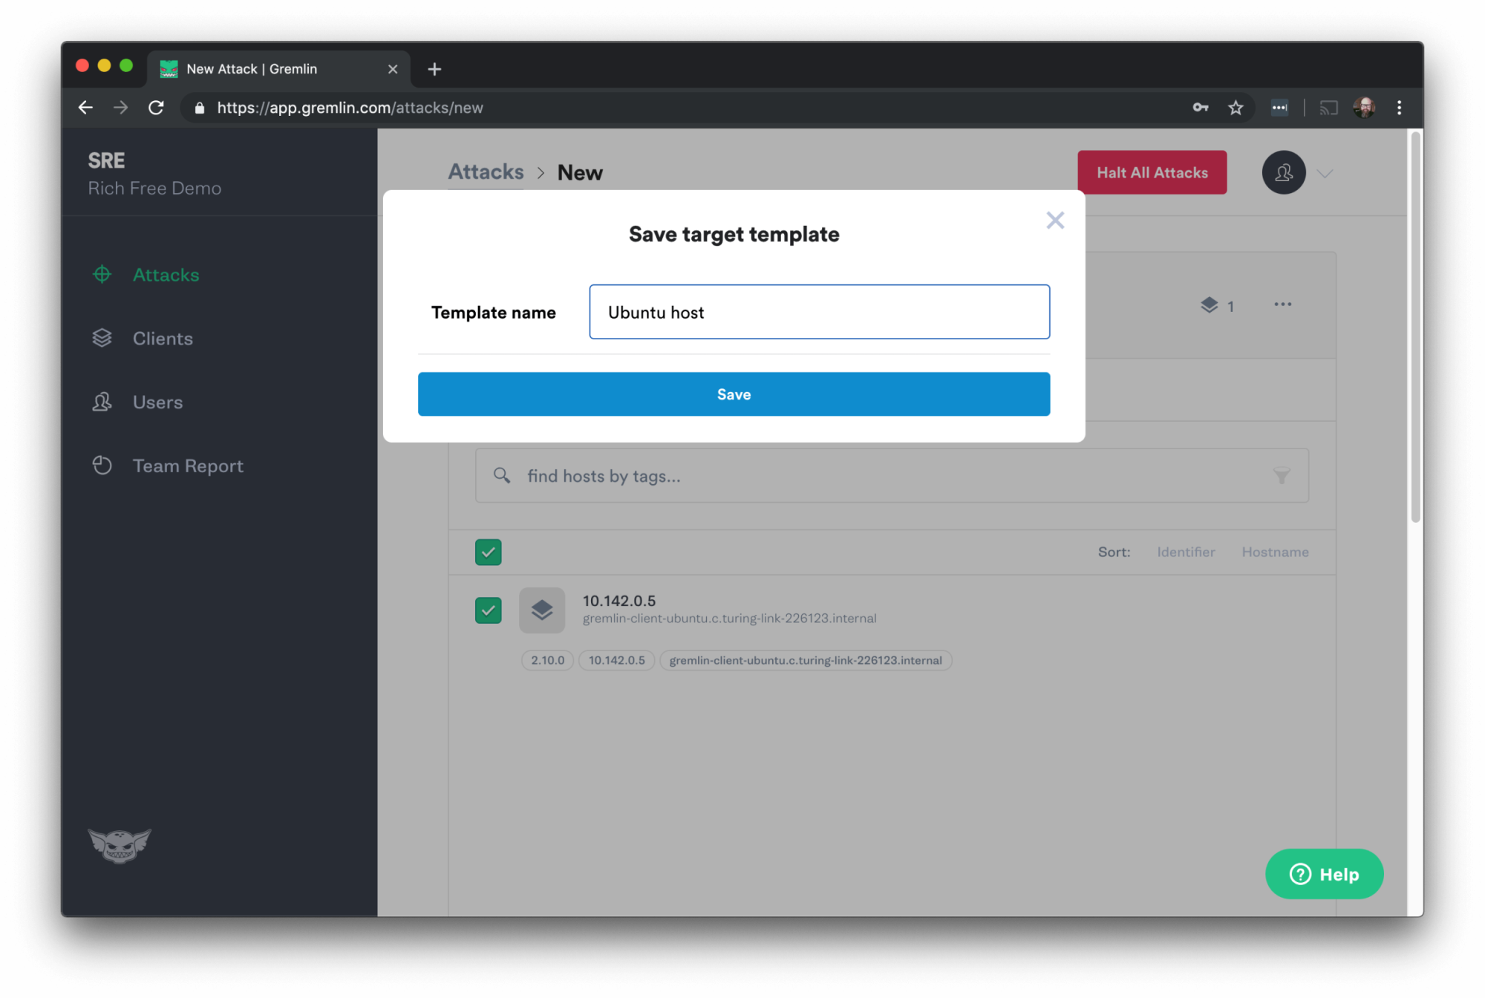Follow the Attacks breadcrumb link
Viewport: 1485px width, 998px height.
tap(486, 172)
